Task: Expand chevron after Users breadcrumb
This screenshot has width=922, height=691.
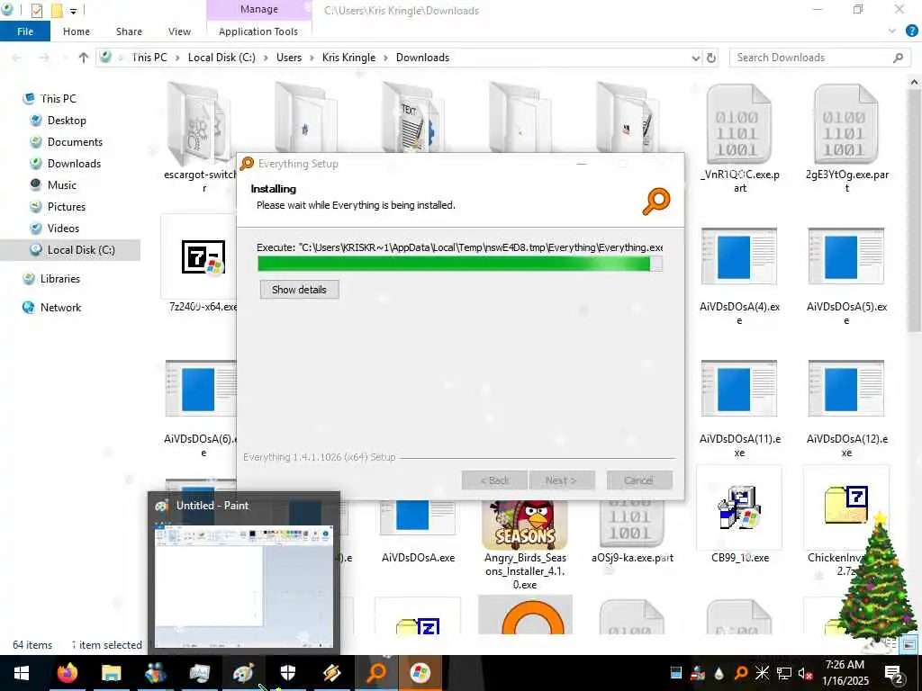Action: pyautogui.click(x=312, y=58)
